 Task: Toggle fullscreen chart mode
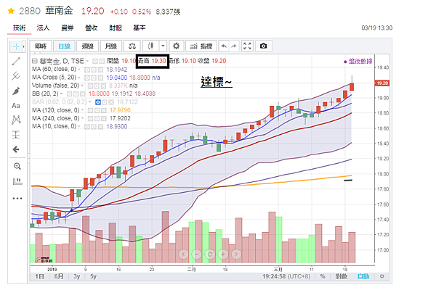(247, 46)
